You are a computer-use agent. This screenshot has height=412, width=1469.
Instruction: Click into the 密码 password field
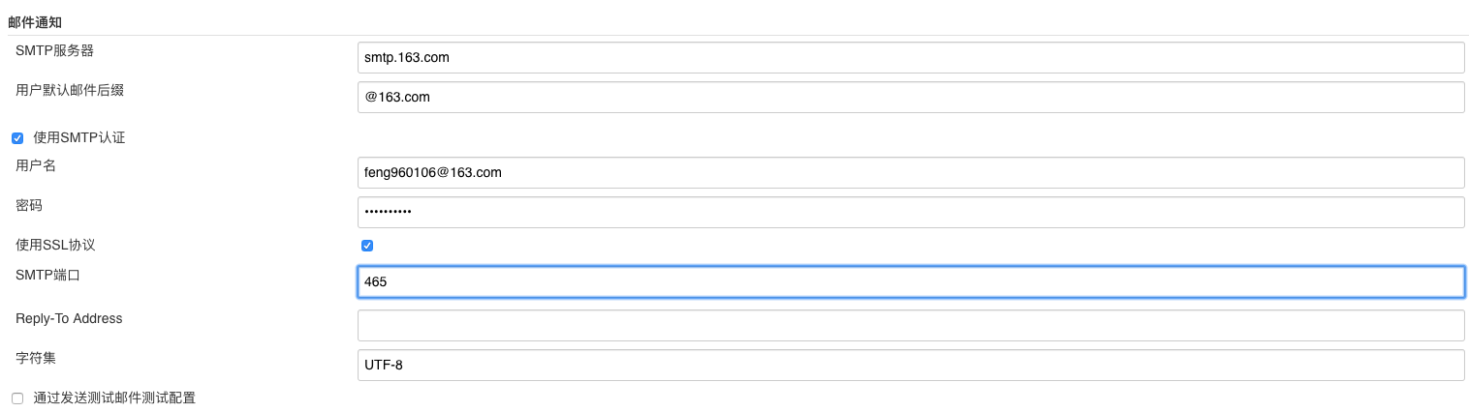911,212
